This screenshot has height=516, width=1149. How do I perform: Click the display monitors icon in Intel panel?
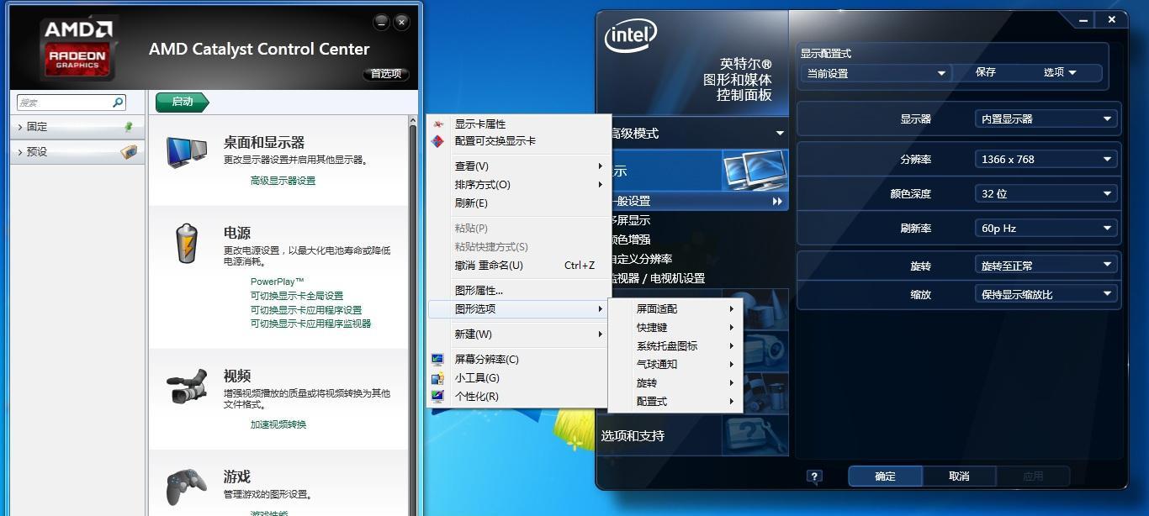pos(754,170)
